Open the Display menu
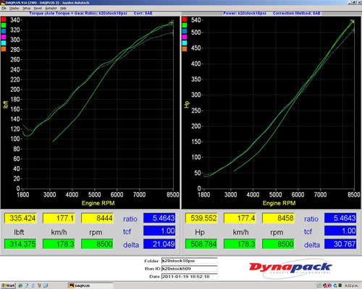362x289 pixels. (x=14, y=8)
